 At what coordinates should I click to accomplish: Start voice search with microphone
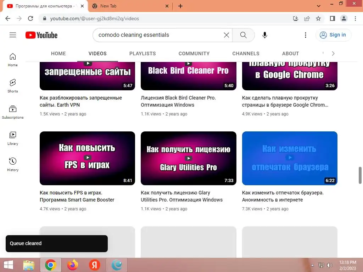264,35
